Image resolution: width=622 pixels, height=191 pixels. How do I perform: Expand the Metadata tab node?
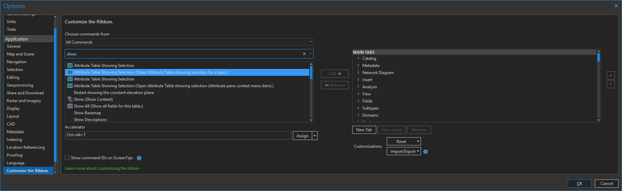358,66
